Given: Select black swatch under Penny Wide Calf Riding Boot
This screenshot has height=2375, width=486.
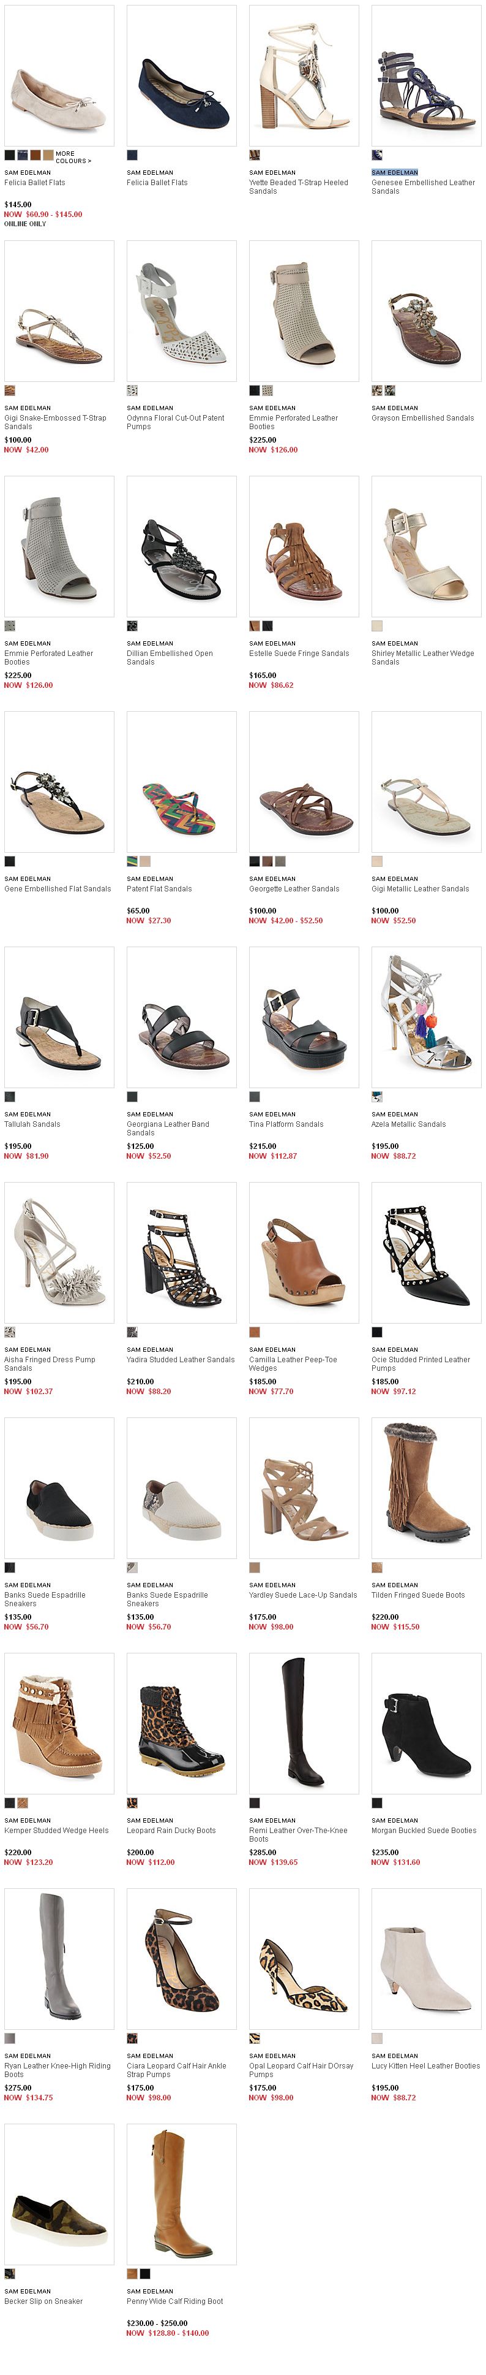Looking at the screenshot, I should pyautogui.click(x=144, y=2274).
